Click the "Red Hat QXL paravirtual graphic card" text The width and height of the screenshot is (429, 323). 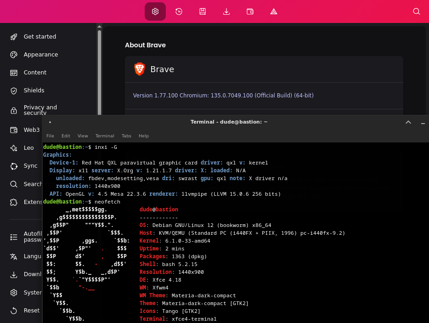pyautogui.click(x=140, y=163)
